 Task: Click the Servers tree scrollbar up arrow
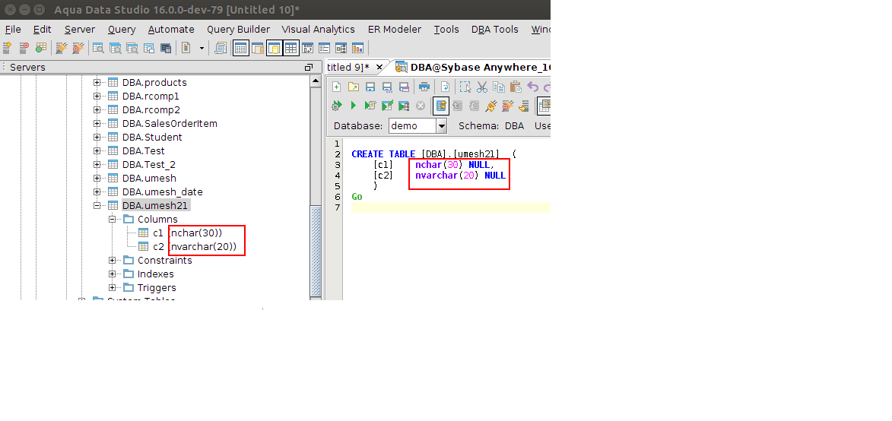[x=316, y=81]
